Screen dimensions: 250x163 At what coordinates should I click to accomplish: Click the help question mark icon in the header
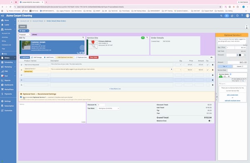point(242,16)
